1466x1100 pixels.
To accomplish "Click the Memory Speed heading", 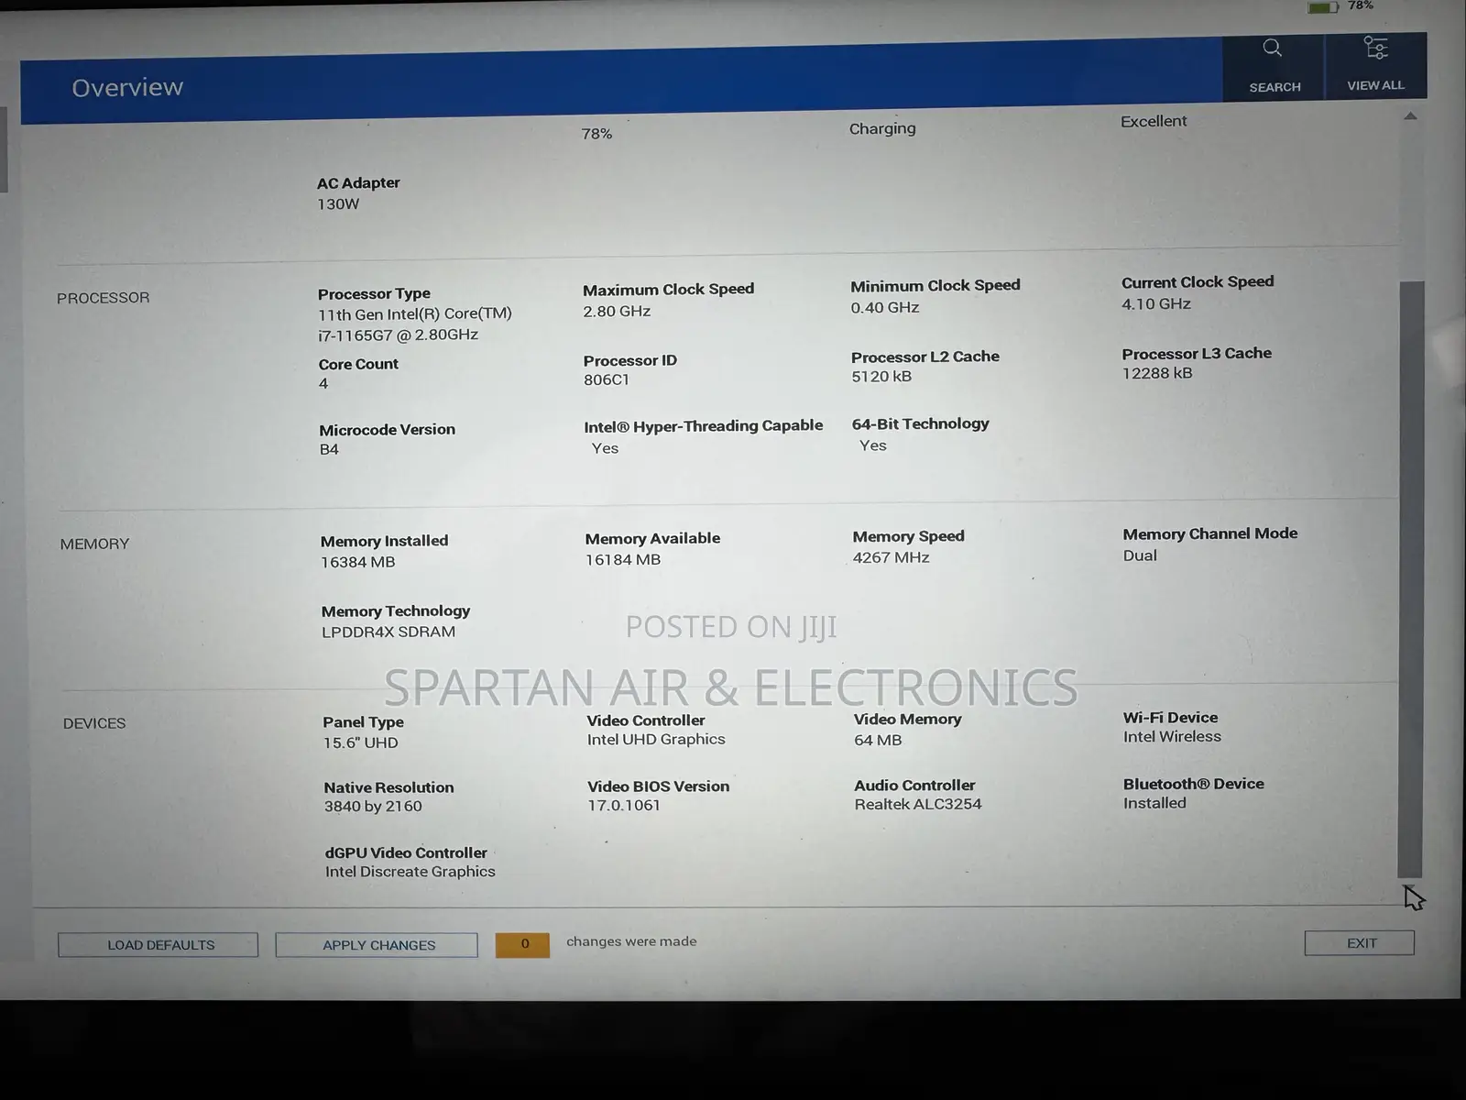I will coord(908,537).
